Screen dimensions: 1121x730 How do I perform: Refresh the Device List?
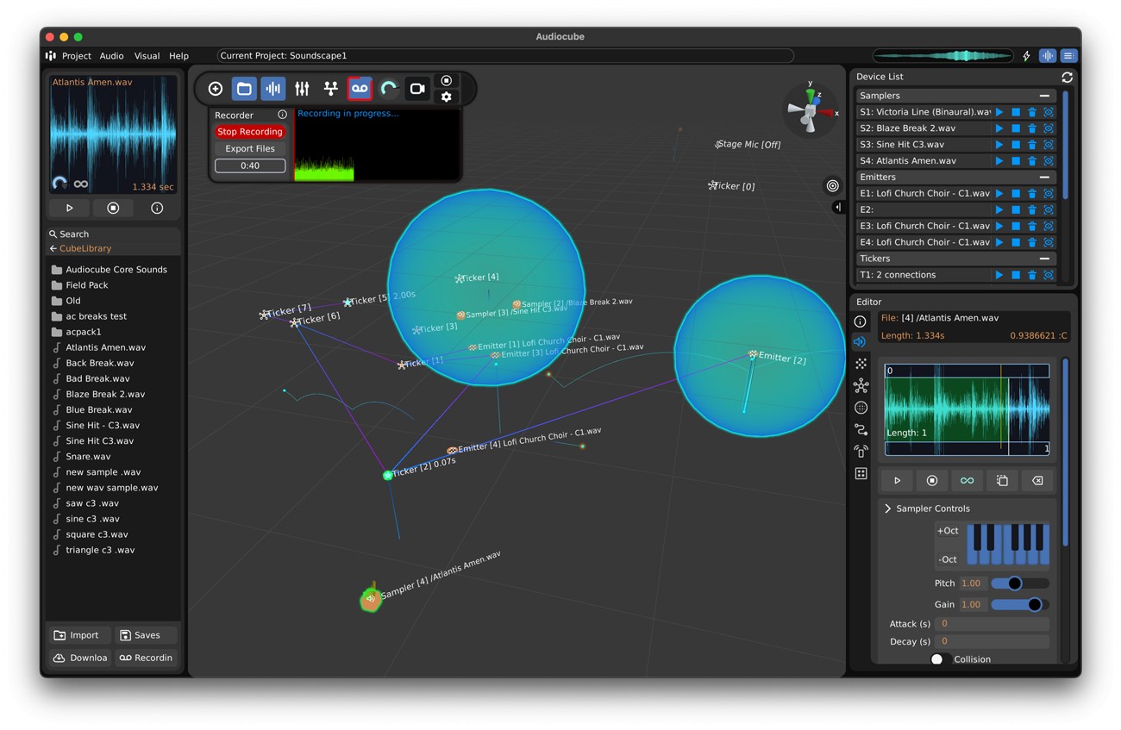[x=1067, y=77]
